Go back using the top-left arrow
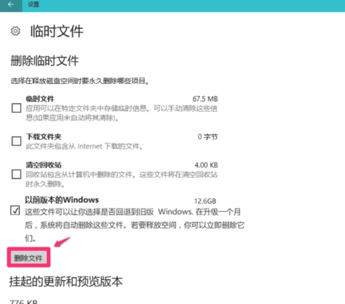The image size is (345, 304). click(10, 4)
